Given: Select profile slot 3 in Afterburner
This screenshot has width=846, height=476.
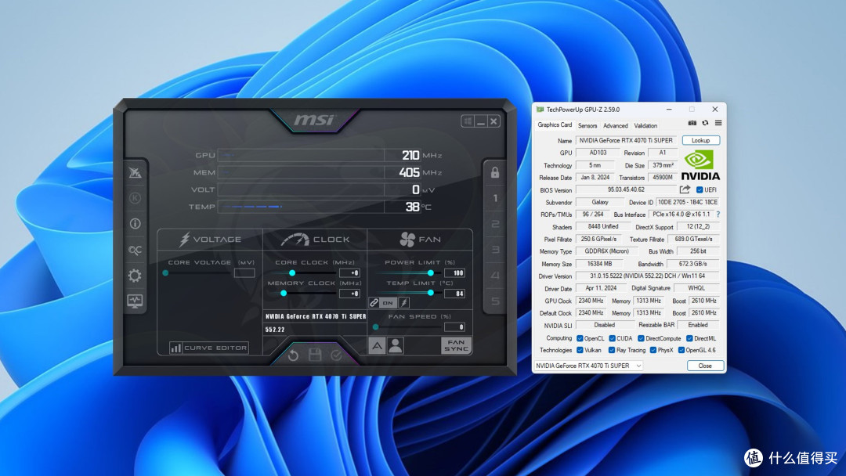Looking at the screenshot, I should click(x=495, y=250).
